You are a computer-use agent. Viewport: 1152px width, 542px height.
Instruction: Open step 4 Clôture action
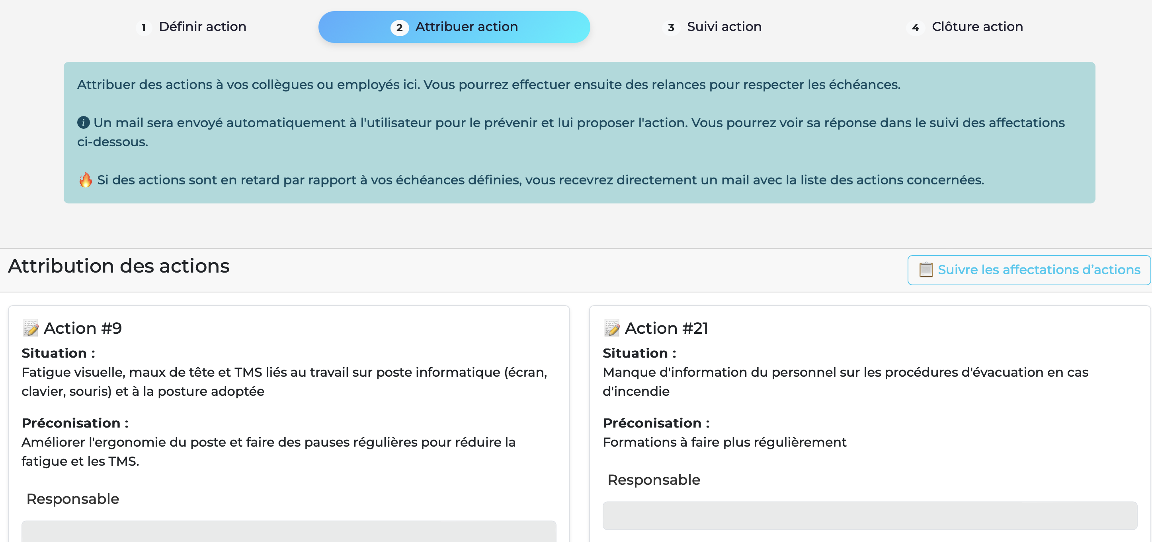965,27
